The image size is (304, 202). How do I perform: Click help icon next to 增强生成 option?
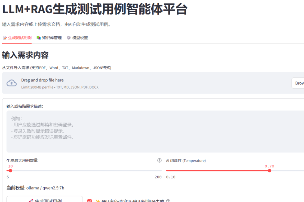pos(168,201)
